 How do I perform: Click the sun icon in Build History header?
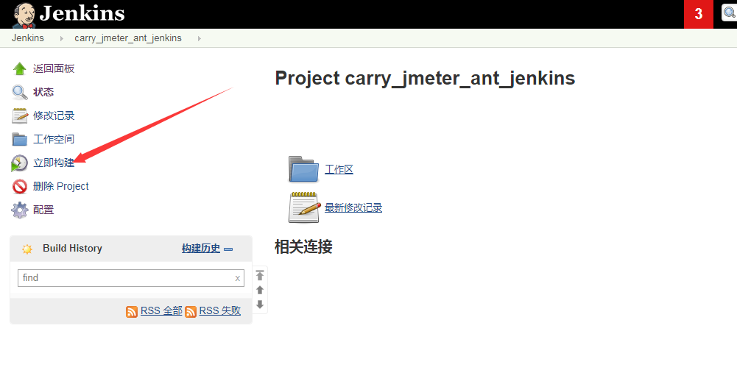[x=27, y=249]
